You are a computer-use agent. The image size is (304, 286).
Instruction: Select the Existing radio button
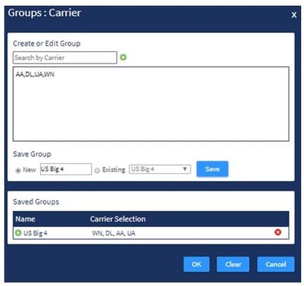point(97,171)
